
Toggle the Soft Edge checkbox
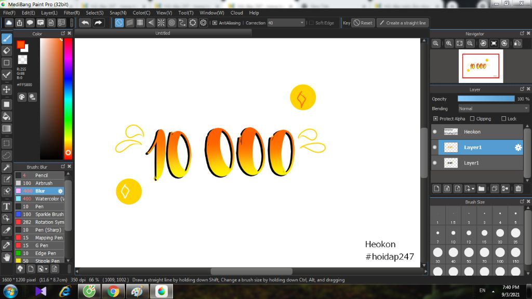click(312, 23)
